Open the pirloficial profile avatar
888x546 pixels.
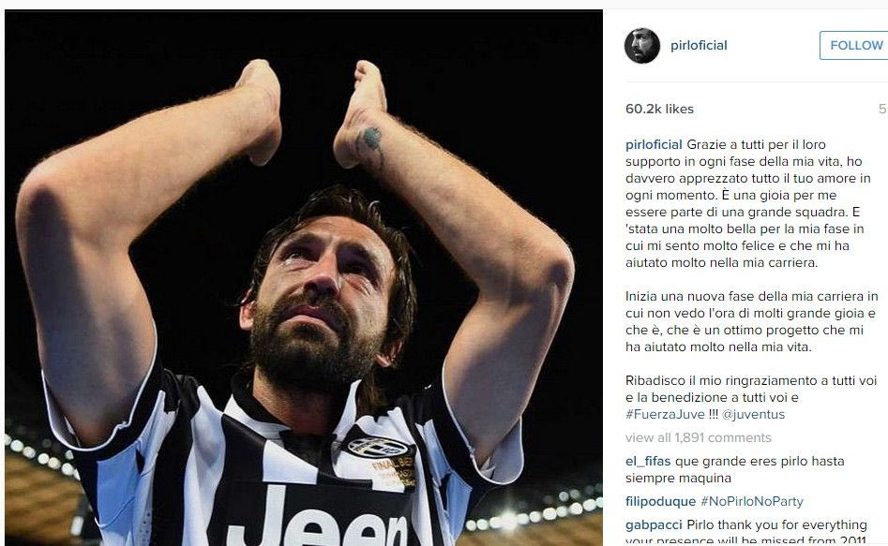[641, 46]
